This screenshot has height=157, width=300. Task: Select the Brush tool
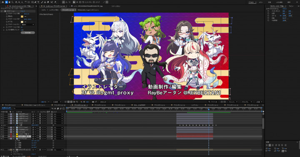tap(42, 2)
